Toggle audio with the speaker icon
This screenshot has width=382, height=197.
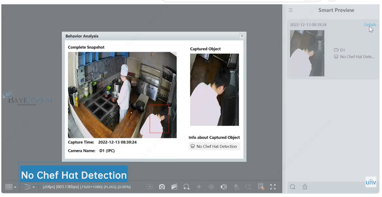224,187
